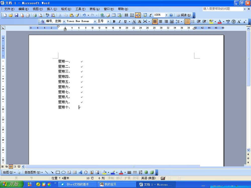Toggle bulleted list formatting

click(193, 21)
